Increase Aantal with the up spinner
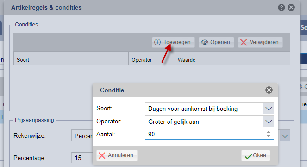Screen dimensions: 307x167 (269, 132)
